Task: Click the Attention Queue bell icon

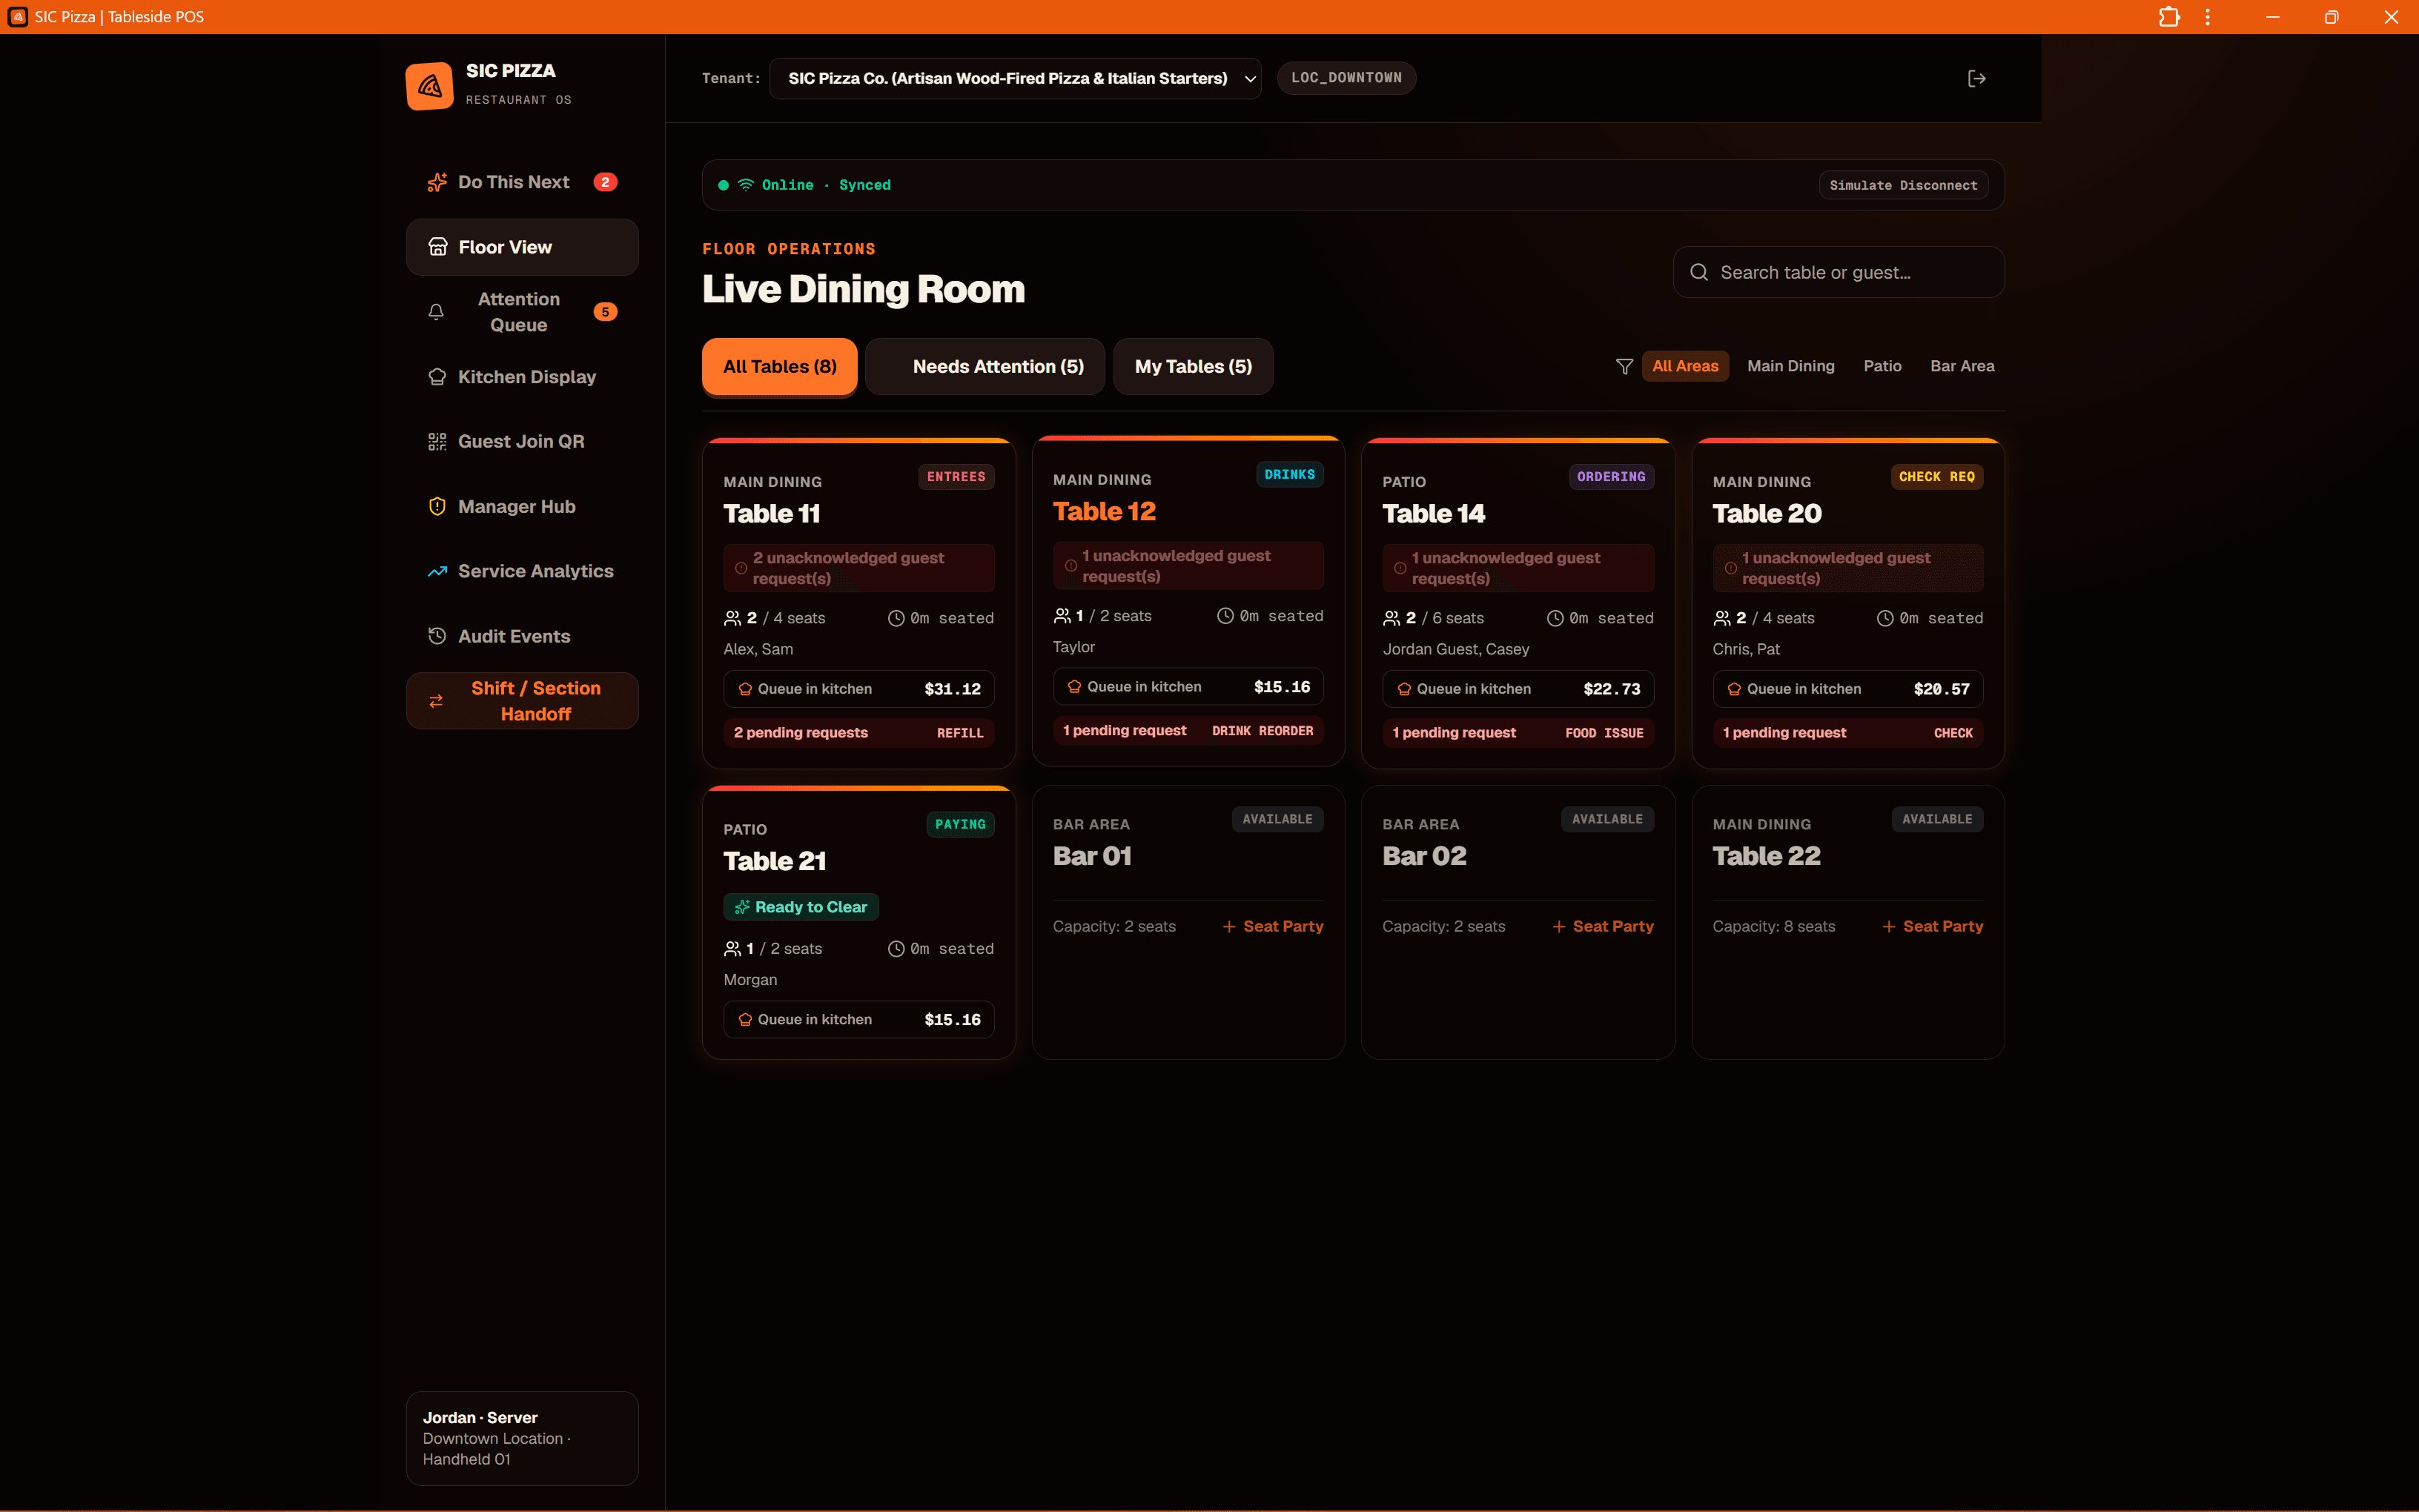Action: [x=436, y=312]
